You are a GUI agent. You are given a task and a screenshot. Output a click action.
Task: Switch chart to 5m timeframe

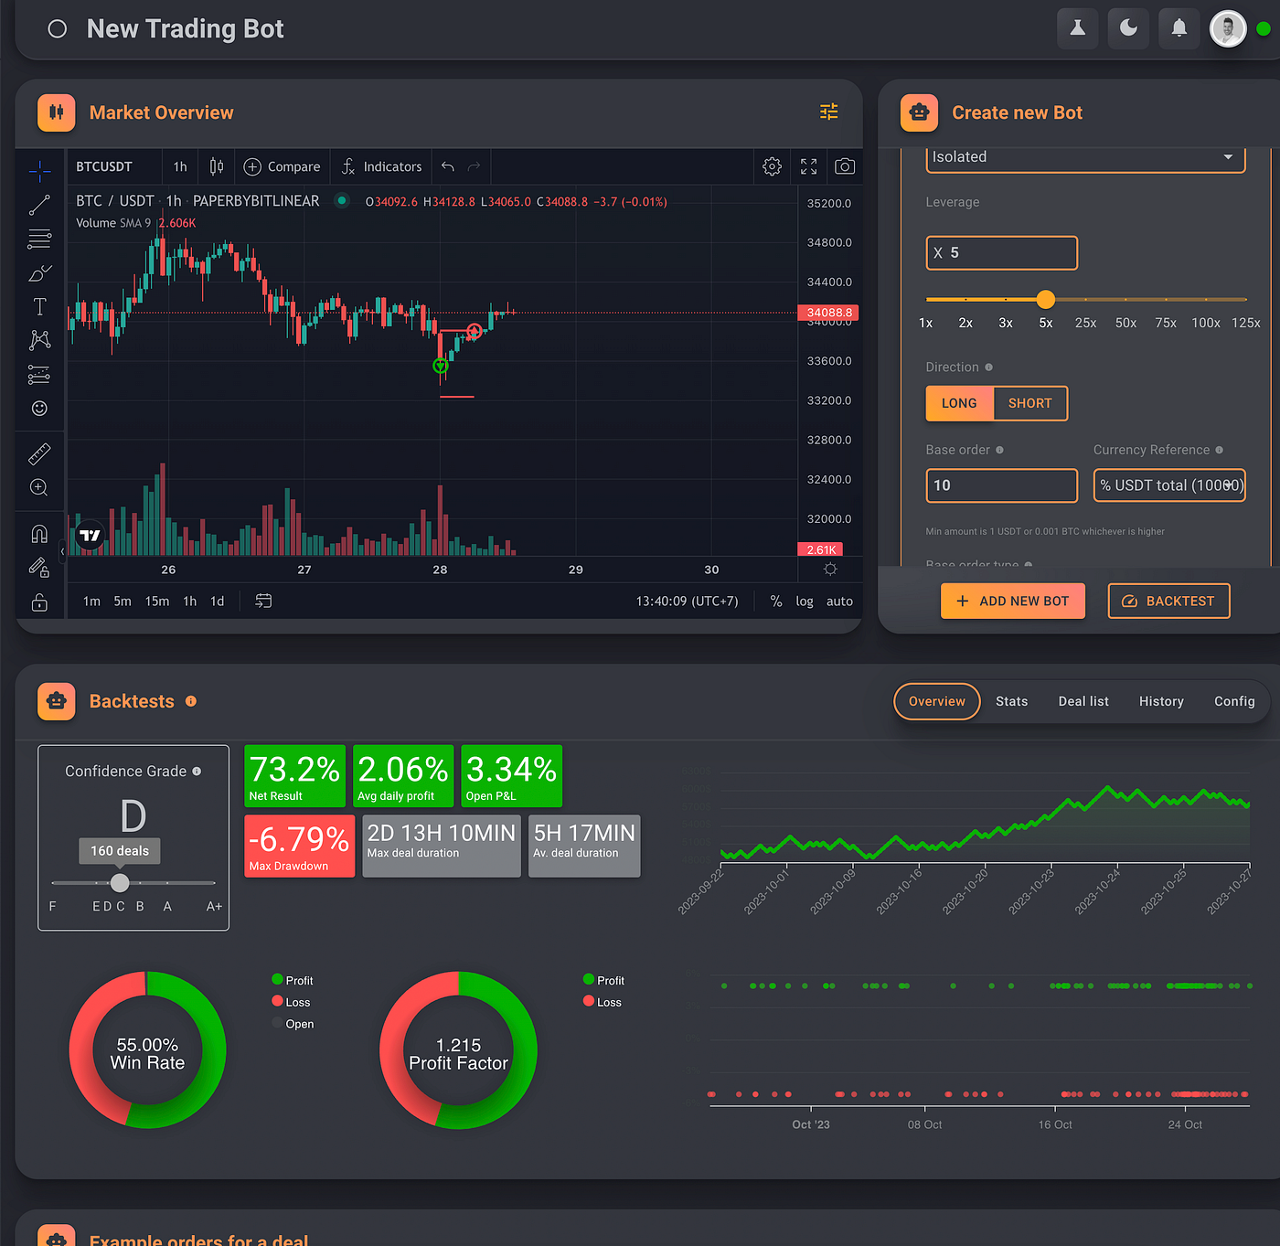point(123,601)
